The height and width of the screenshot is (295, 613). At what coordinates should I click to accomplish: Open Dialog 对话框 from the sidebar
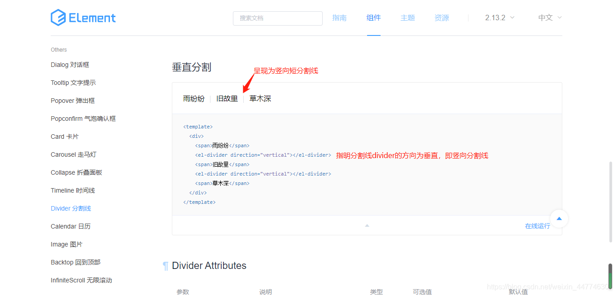click(70, 65)
